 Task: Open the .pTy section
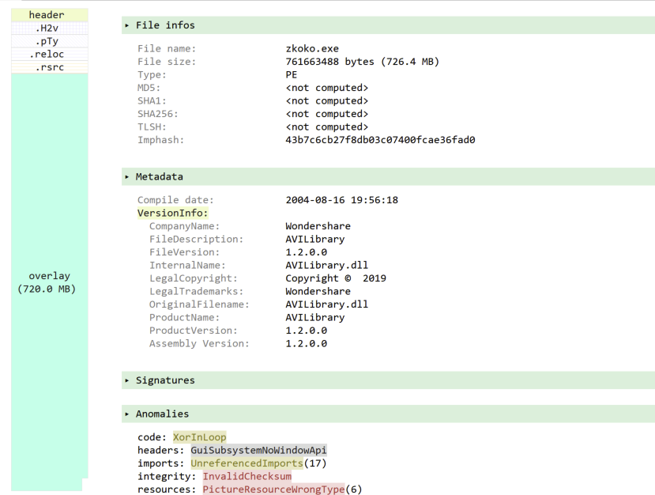tap(48, 41)
